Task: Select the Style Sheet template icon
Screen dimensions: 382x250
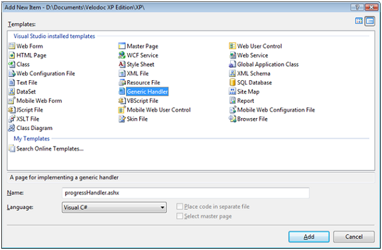Action: (x=122, y=64)
